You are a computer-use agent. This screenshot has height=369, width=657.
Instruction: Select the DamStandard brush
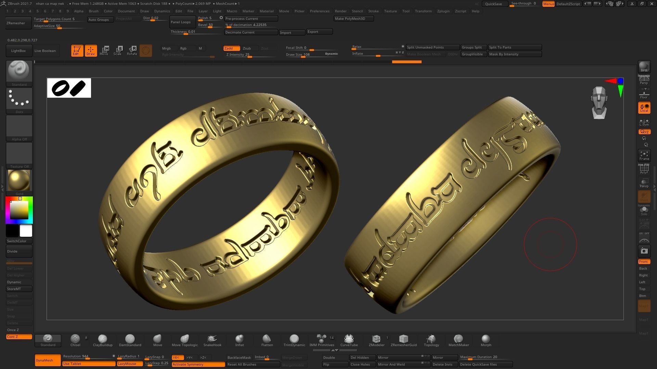pos(130,341)
